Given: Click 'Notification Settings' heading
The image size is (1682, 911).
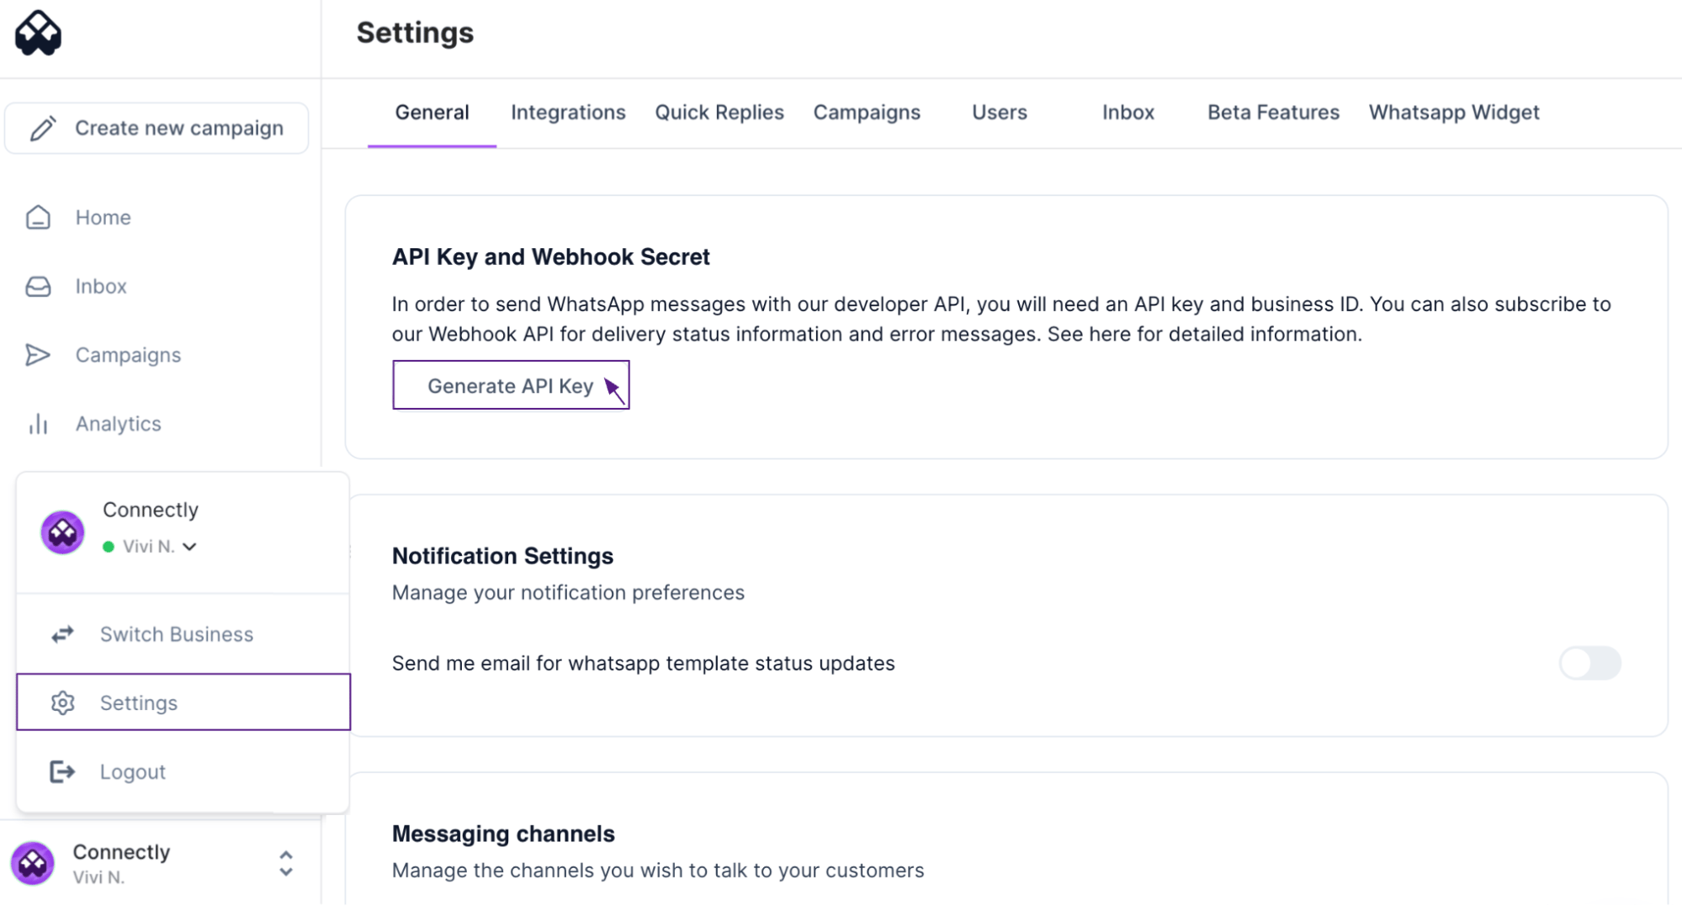Looking at the screenshot, I should point(502,556).
